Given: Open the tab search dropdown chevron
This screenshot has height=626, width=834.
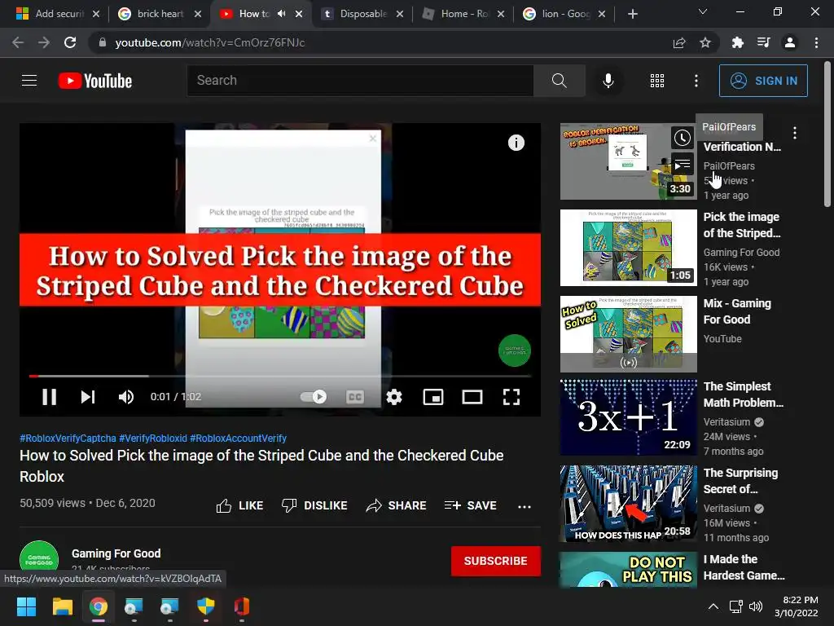Looking at the screenshot, I should pos(703,11).
